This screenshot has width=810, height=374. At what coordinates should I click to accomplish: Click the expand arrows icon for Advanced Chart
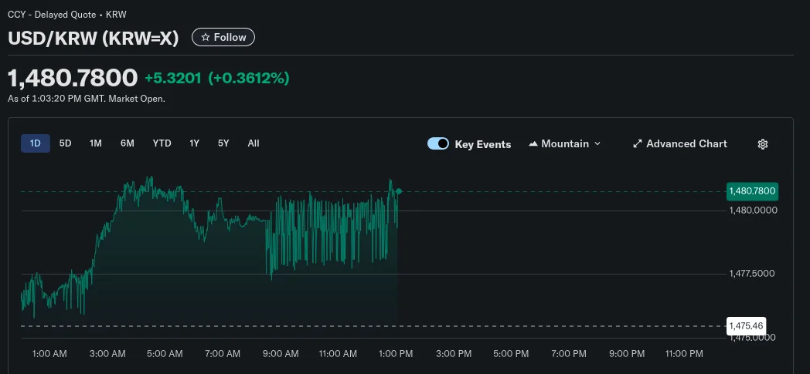click(638, 144)
